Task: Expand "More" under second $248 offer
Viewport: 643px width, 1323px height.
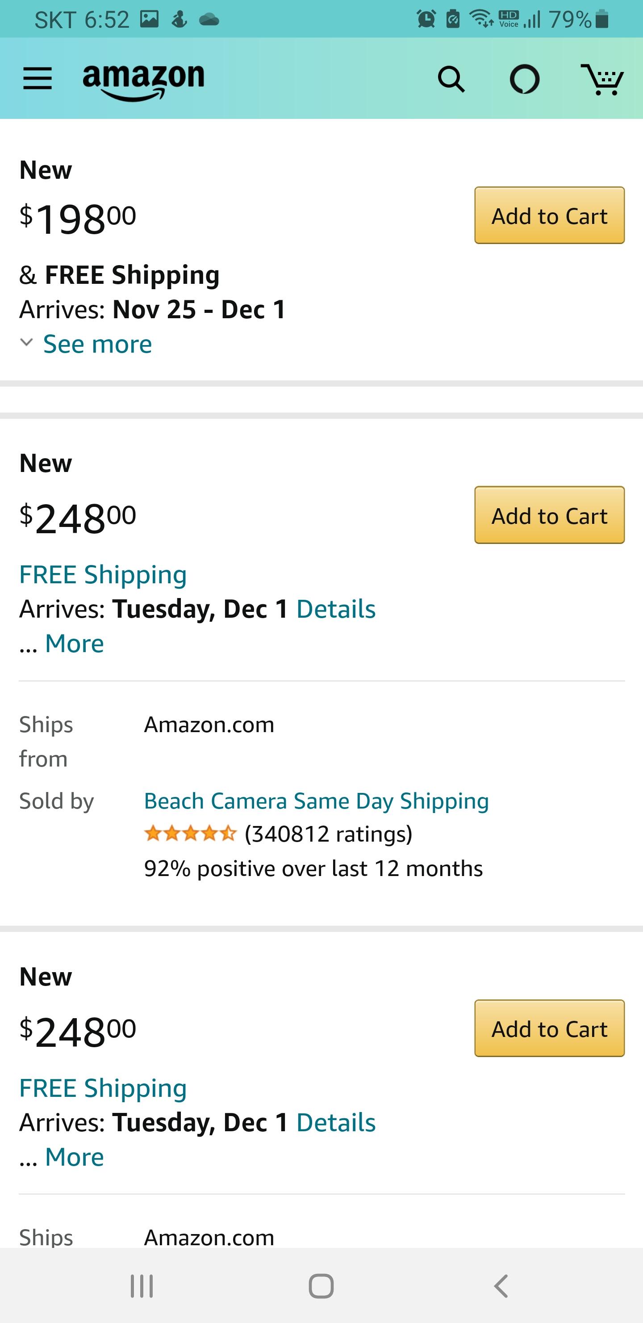Action: 75,1157
